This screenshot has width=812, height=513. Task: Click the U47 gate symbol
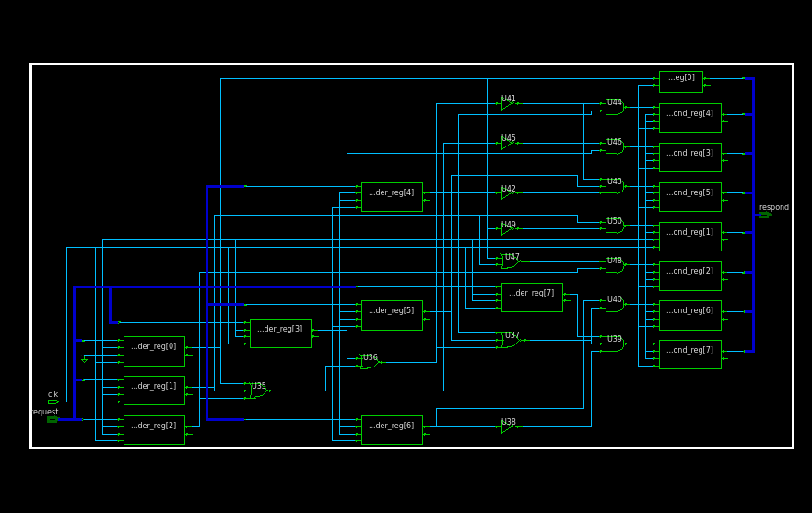510,262
